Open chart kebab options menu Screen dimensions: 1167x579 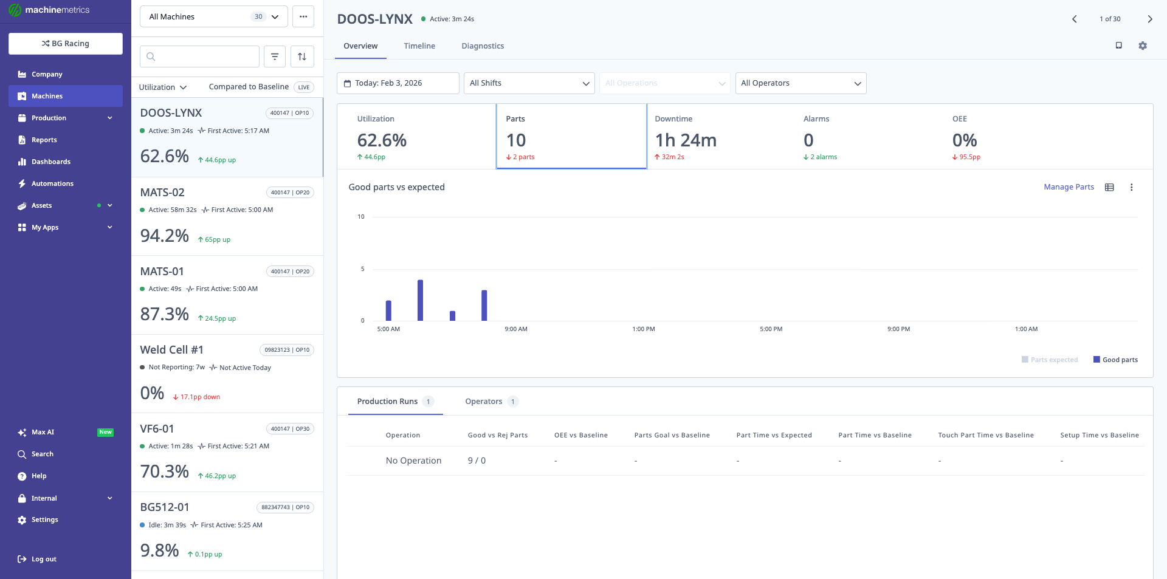coord(1131,187)
